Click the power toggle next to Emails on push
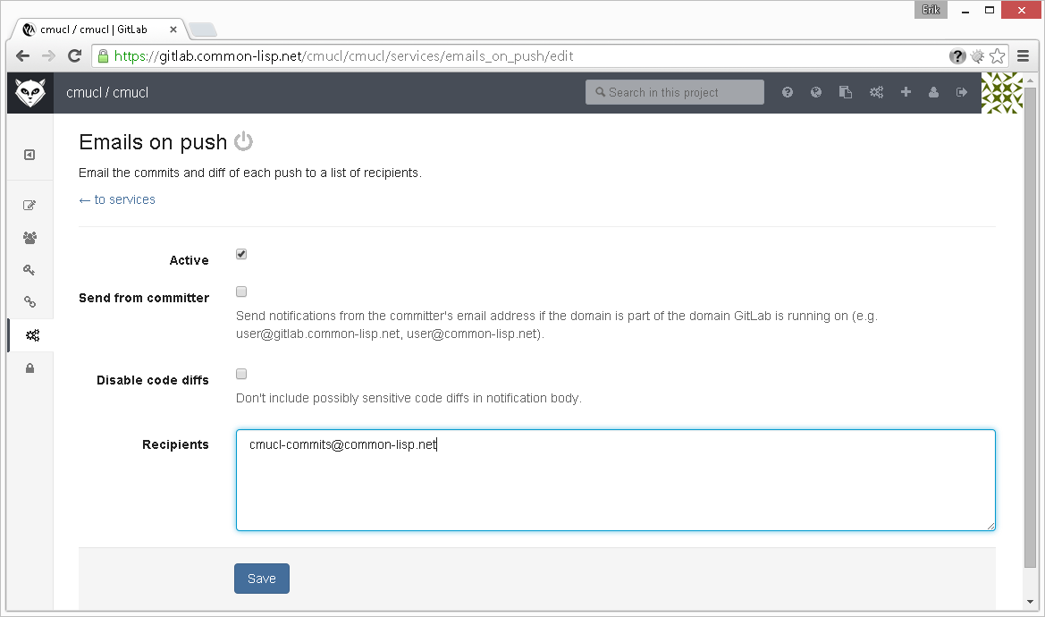Image resolution: width=1045 pixels, height=617 pixels. 246,141
